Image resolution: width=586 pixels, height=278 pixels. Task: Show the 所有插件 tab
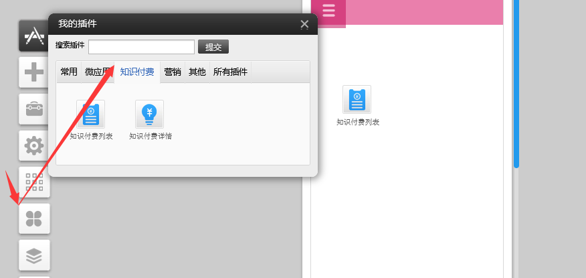(x=230, y=72)
